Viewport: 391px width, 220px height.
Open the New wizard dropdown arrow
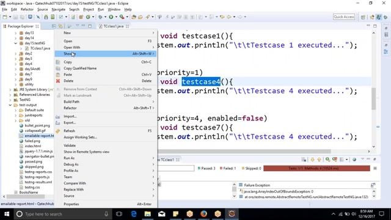[x=10, y=17]
